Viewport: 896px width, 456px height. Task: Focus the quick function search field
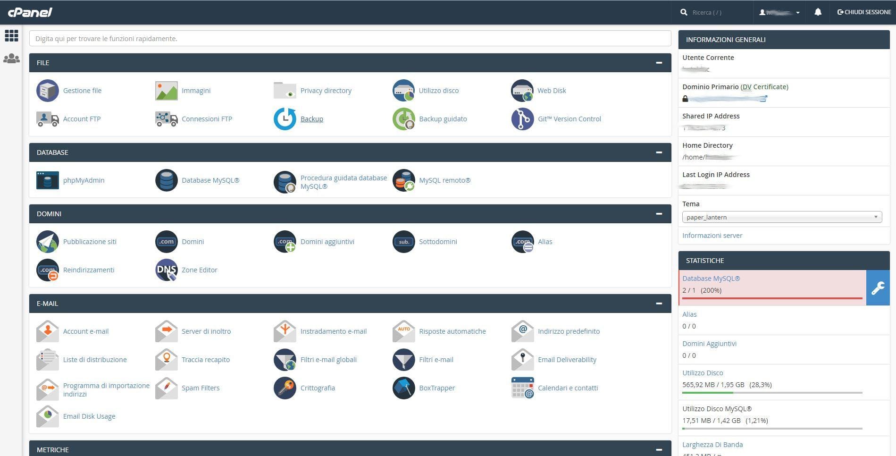(350, 39)
